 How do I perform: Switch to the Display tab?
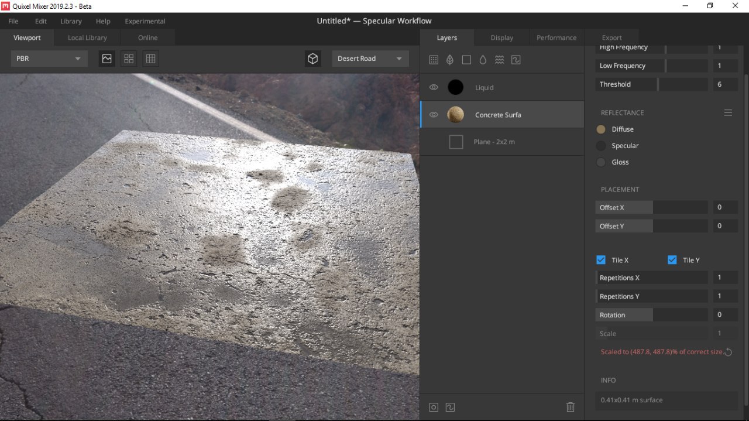click(502, 37)
